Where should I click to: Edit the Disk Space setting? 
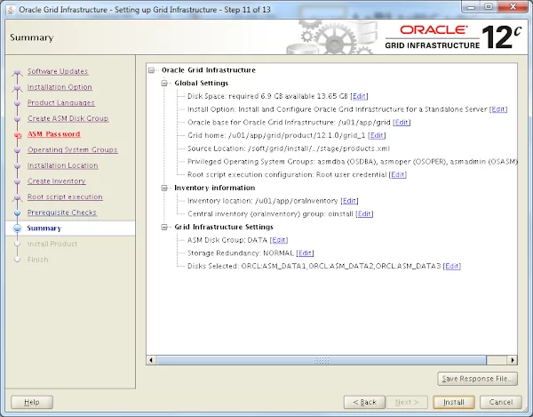[x=359, y=96]
